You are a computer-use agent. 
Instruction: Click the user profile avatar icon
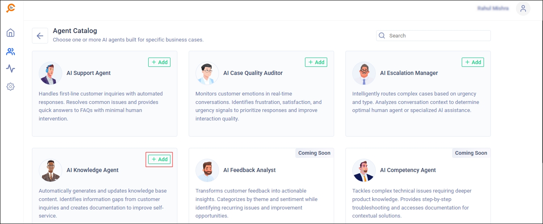pyautogui.click(x=523, y=8)
